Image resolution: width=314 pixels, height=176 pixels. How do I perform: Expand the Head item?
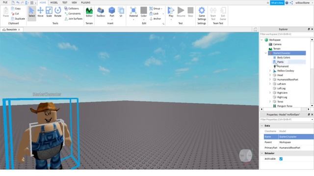coord(270,75)
